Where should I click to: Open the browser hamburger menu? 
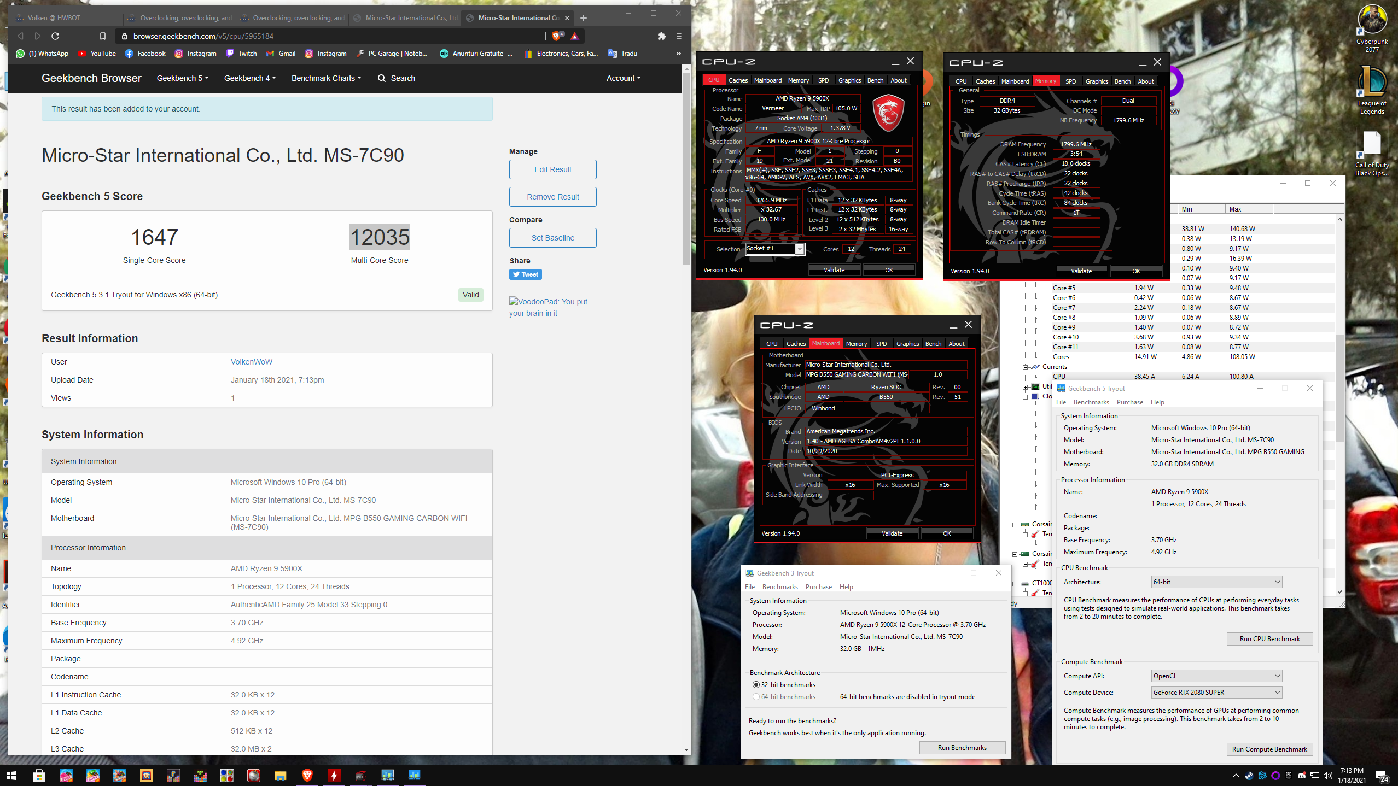click(679, 36)
